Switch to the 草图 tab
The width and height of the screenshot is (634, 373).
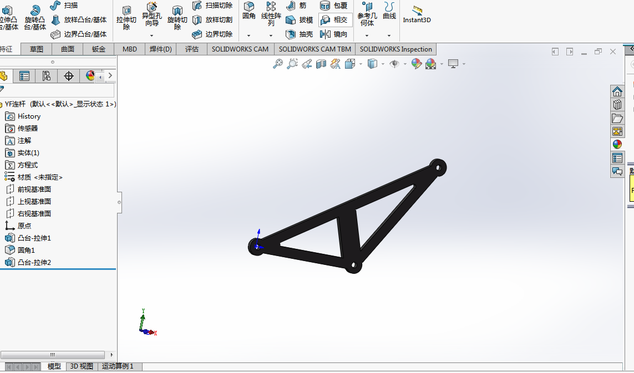click(x=37, y=49)
